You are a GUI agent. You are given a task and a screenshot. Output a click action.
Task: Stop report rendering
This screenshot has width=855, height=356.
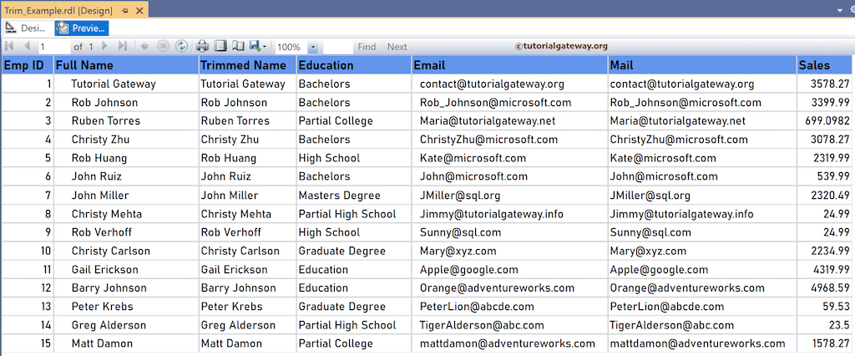click(x=163, y=47)
